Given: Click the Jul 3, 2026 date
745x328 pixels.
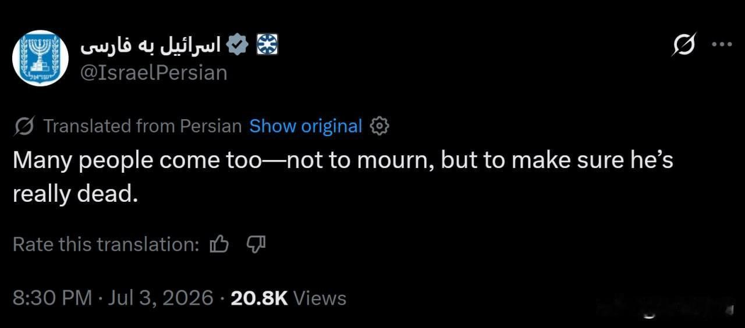Looking at the screenshot, I should click(160, 298).
